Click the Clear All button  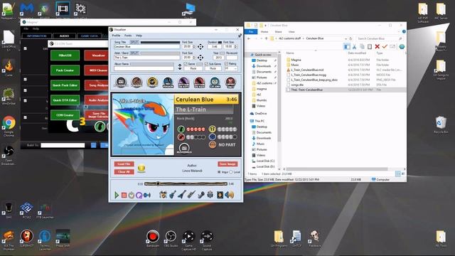point(124,172)
